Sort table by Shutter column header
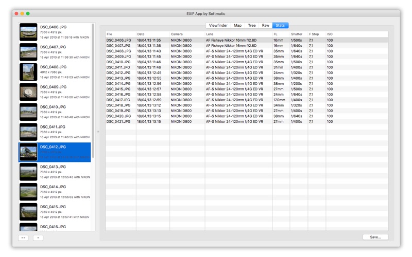Viewport: 412px width, 257px height. click(299, 34)
